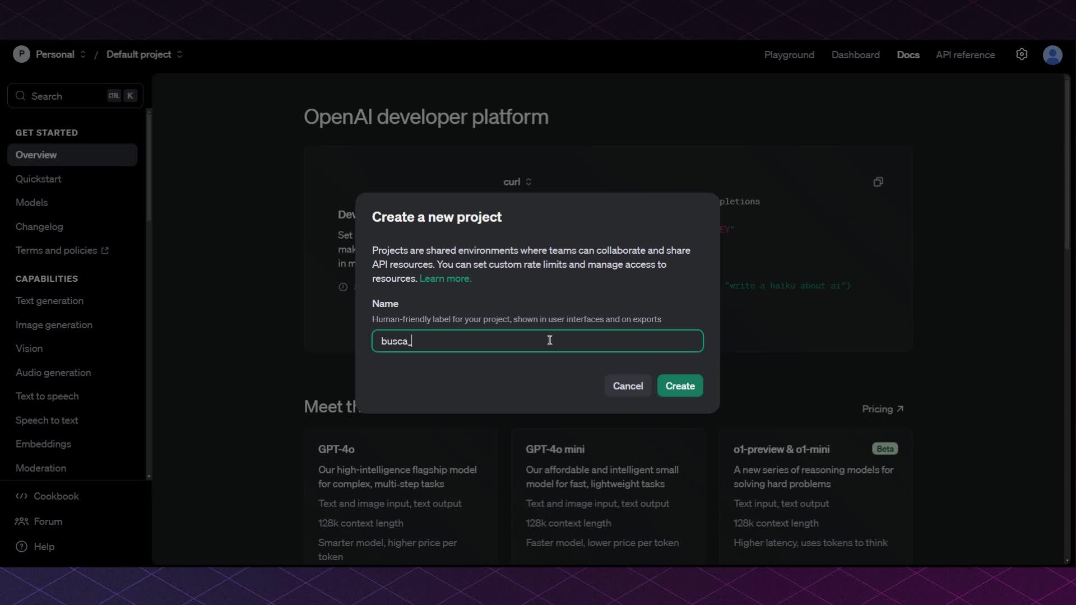1076x605 pixels.
Task: Cancel the new project dialog
Action: pos(628,385)
